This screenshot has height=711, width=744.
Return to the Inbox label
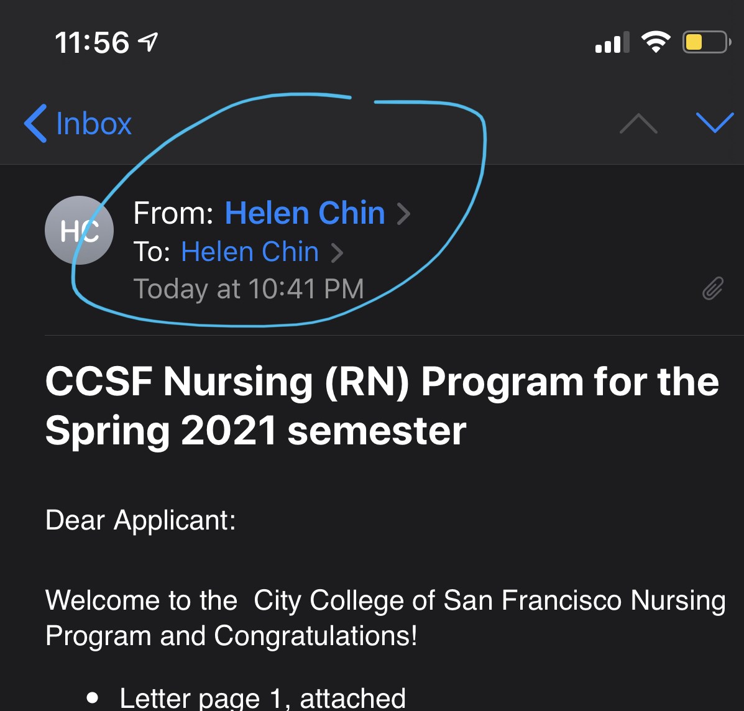94,124
